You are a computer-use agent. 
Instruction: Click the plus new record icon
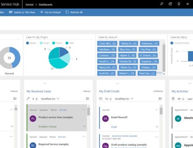188,4
